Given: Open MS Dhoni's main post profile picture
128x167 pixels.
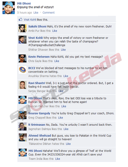Looking at the screenshot, I should pyautogui.click(x=9, y=8).
